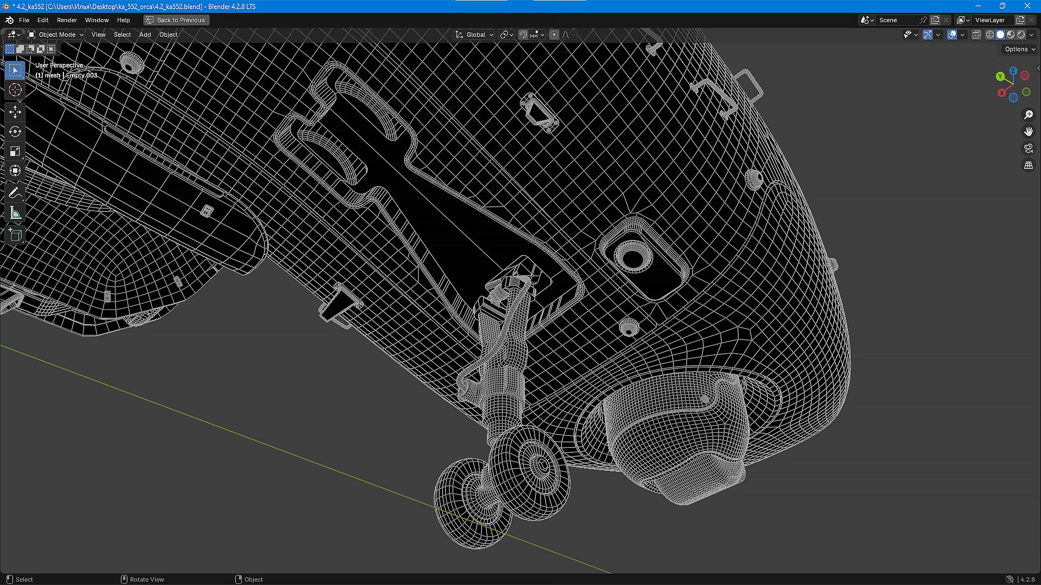Click Back to Previous button
1041x585 pixels.
176,20
